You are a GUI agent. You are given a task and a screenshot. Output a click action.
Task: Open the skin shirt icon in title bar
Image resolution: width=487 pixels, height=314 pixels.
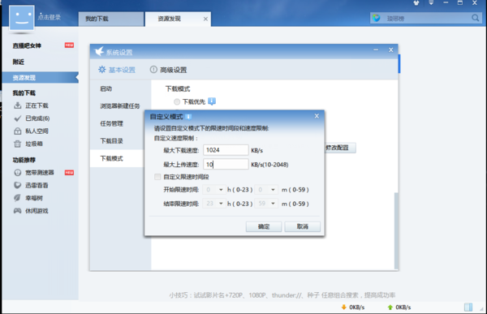tap(416, 2)
